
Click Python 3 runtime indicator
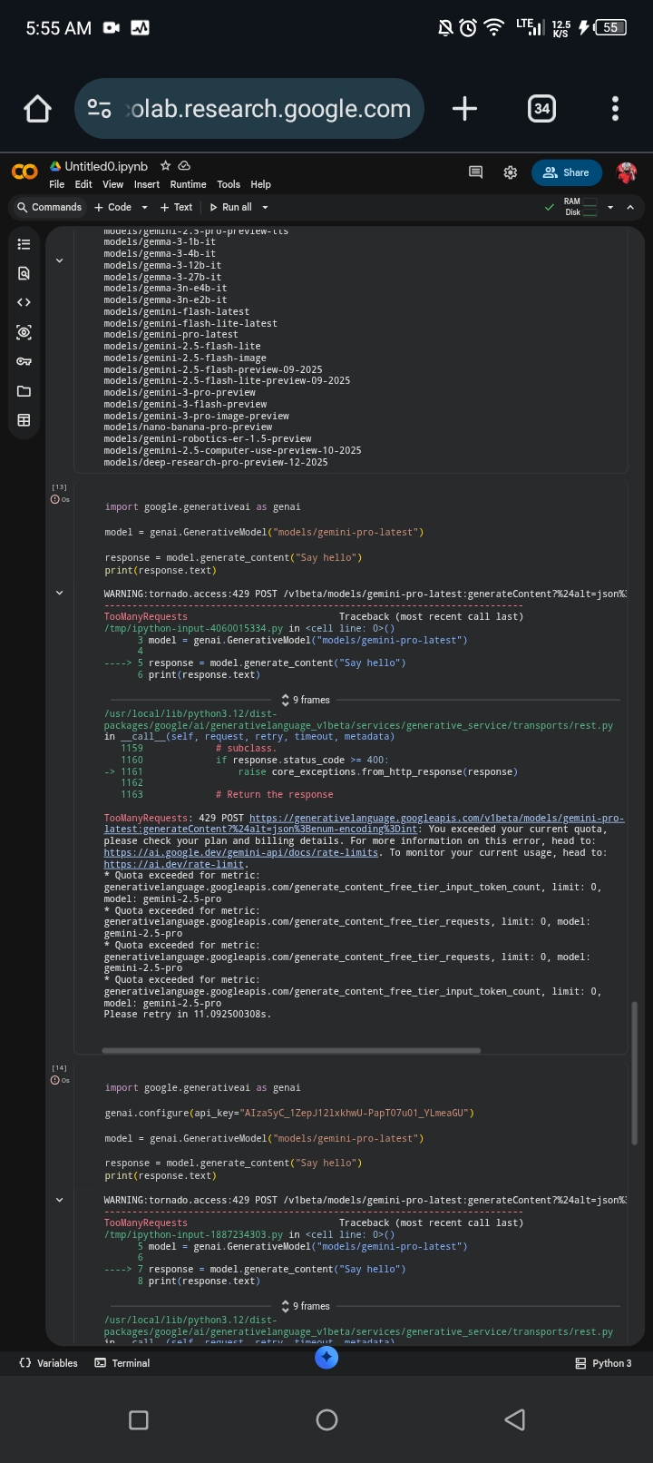603,1363
